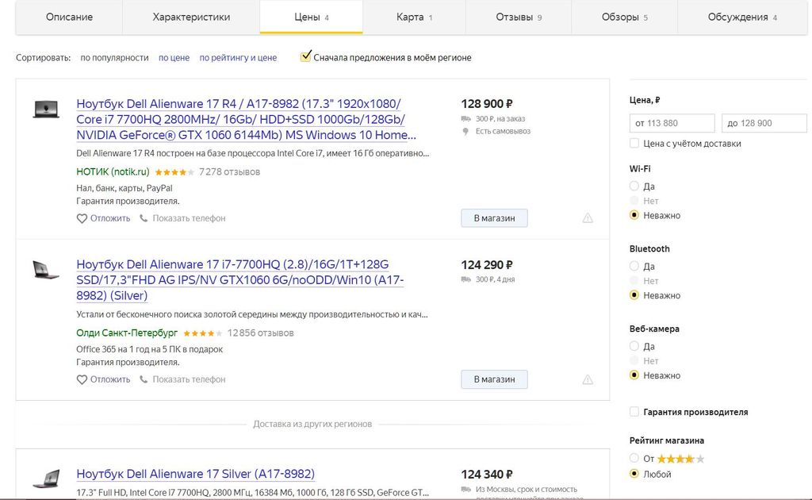Sort offers по популярности

click(114, 57)
